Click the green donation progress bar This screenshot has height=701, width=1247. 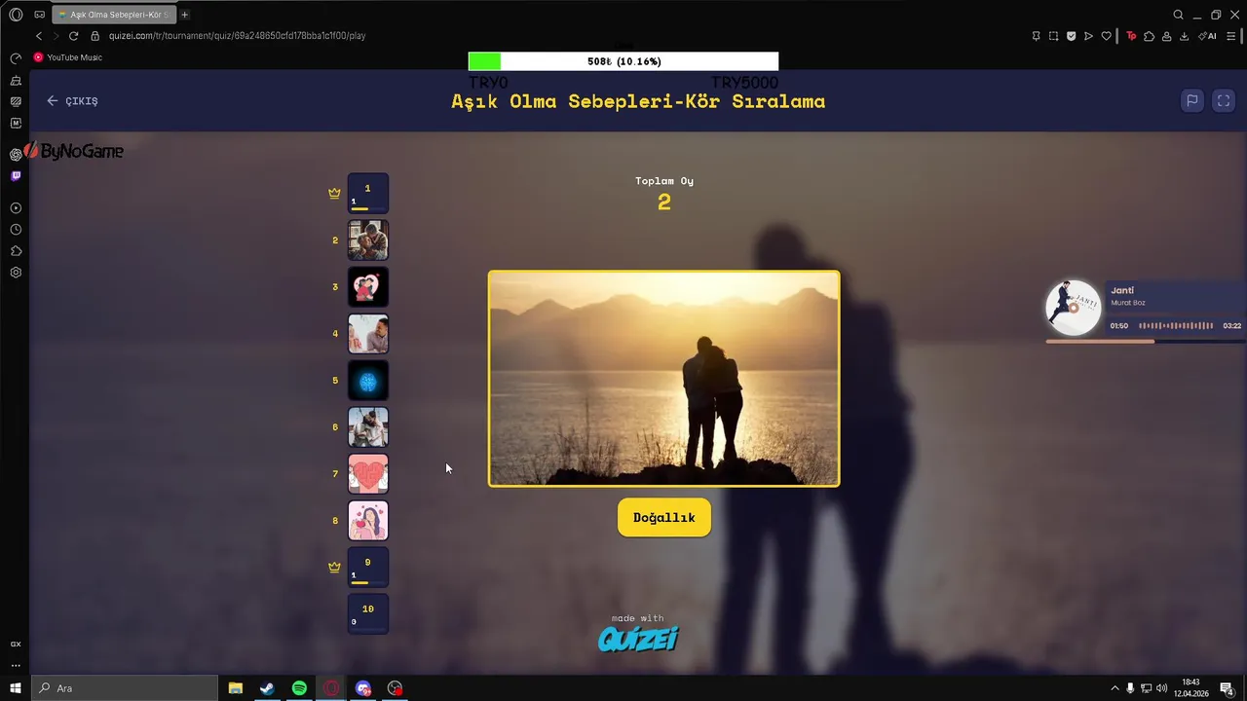click(623, 61)
